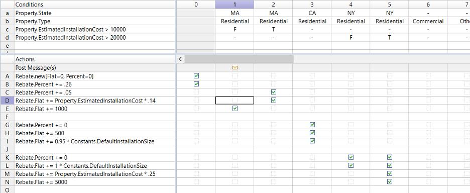The height and width of the screenshot is (193, 470).
Task: Click the outlined selected cell in row D
Action: [x=234, y=101]
